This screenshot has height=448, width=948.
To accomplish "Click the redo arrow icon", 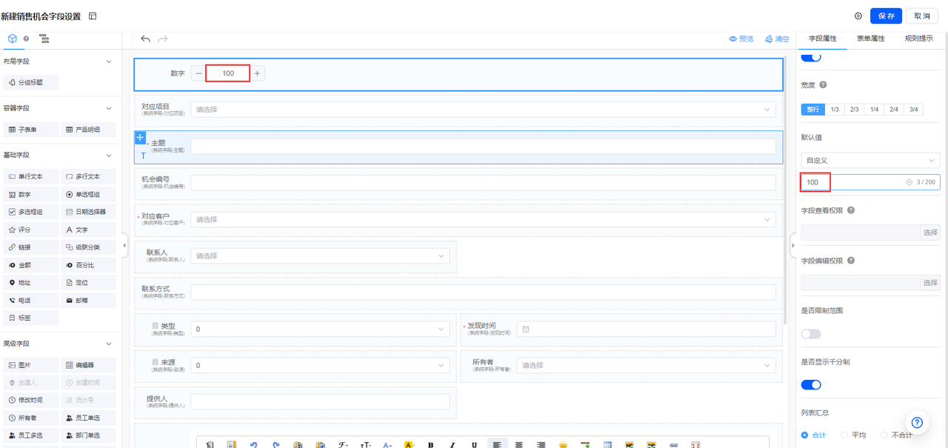I will pyautogui.click(x=163, y=39).
